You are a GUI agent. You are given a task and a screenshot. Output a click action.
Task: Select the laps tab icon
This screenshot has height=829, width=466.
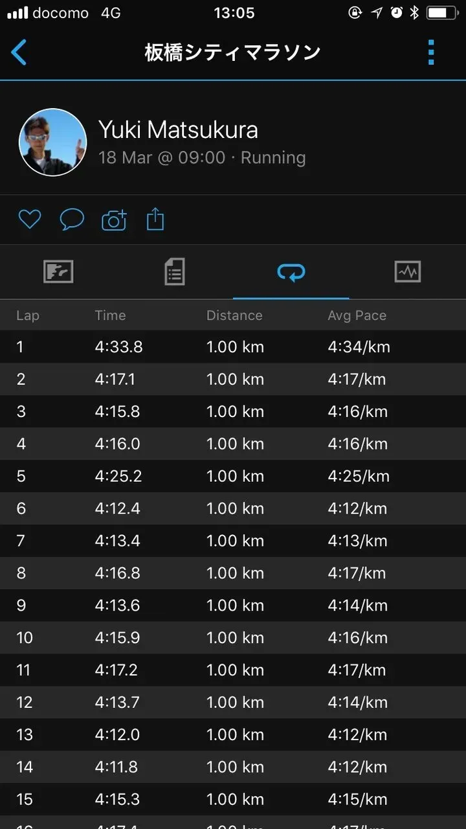coord(291,272)
